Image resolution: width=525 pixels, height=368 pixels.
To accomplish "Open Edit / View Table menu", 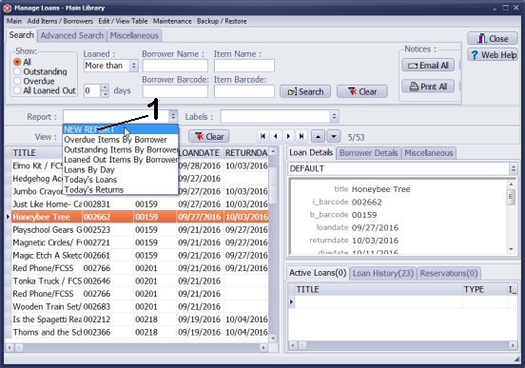I will click(x=123, y=21).
